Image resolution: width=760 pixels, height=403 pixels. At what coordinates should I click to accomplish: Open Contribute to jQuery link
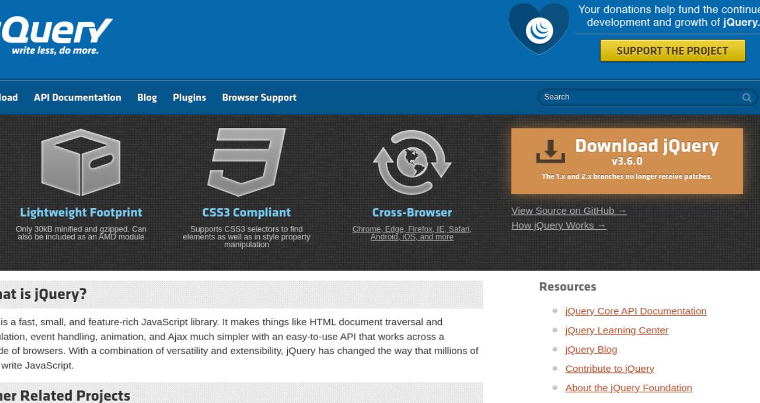click(x=610, y=368)
